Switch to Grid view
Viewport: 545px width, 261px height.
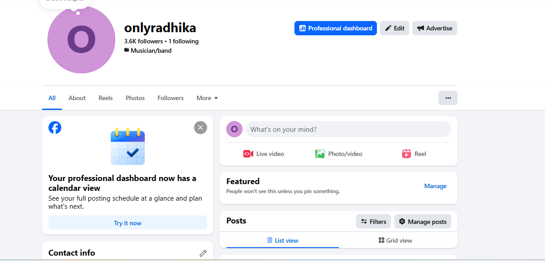(395, 240)
